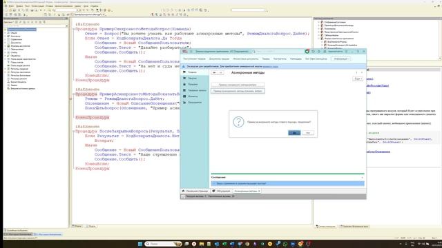This screenshot has width=442, height=248.
Task: Open the Еще menu on Асинхронные методы form
Action: pos(358,79)
